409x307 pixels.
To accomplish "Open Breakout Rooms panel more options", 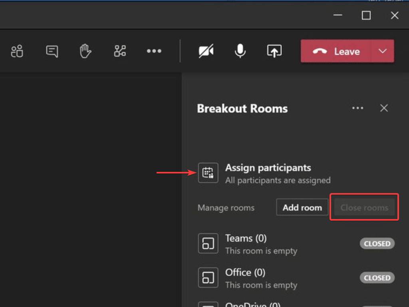I will tap(357, 108).
